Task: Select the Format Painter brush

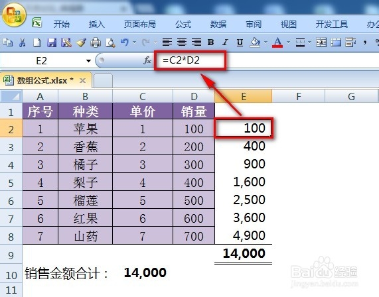Action: [x=81, y=42]
